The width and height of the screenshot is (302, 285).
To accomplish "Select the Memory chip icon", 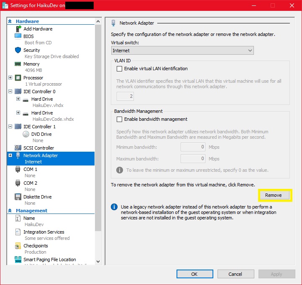I will [18, 64].
